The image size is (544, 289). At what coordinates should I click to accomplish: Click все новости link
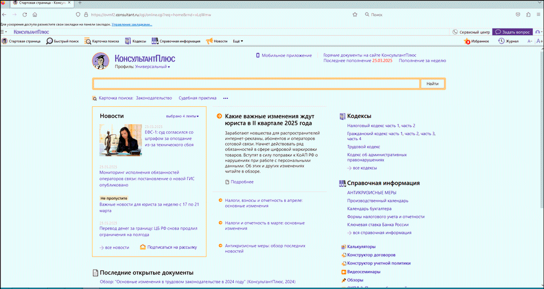pos(114,248)
